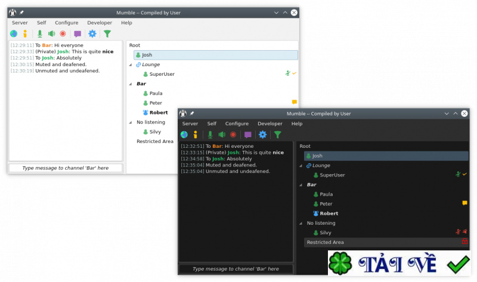The width and height of the screenshot is (477, 282).
Task: Open Server menu in light window
Action: coord(20,23)
